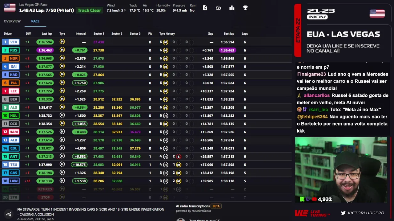Open the speedometer gauge icon in toolbar
Viewport: 394px width, 221px height.
click(218, 8)
